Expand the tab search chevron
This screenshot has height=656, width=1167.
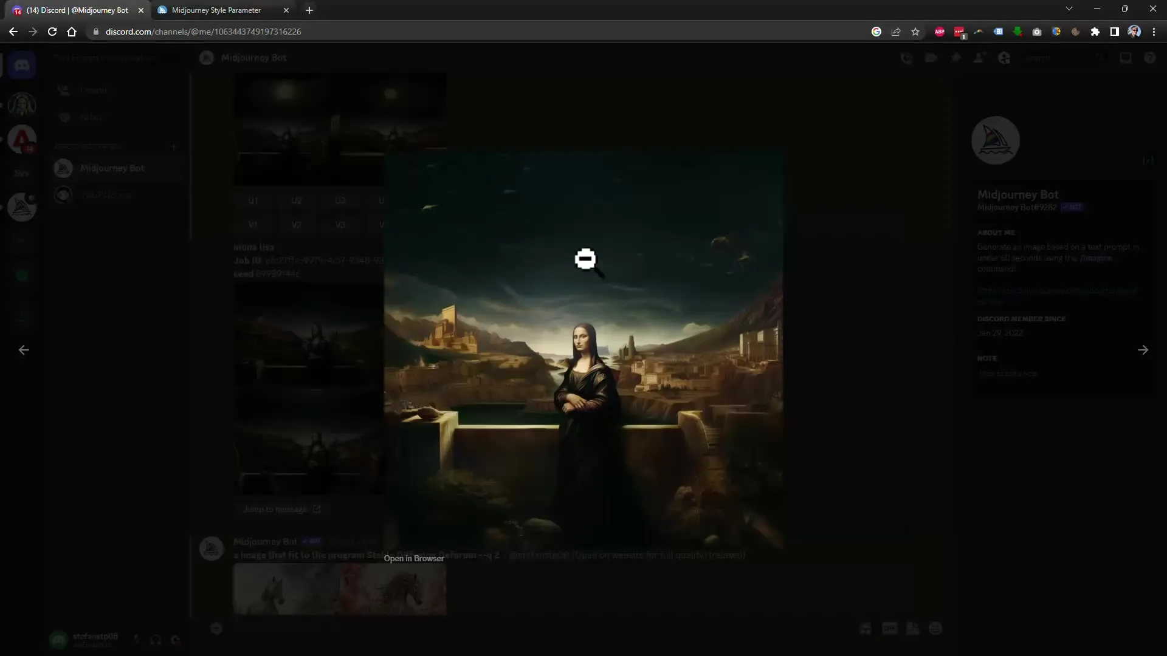(1069, 9)
